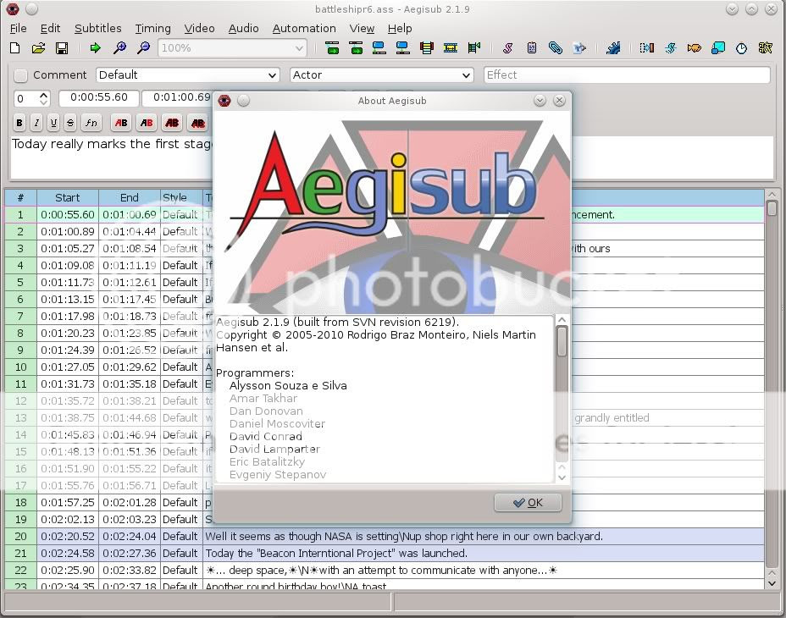Save the subtitles with the floppy disk icon

[62, 48]
